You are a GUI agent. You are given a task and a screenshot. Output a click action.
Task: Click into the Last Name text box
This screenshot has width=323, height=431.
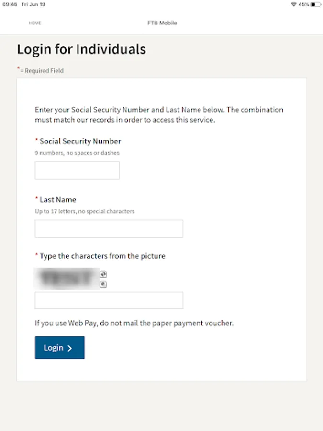[x=109, y=229]
